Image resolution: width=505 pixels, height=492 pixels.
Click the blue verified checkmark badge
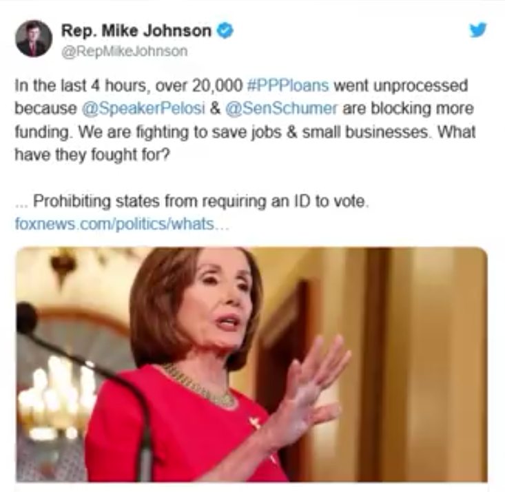click(x=225, y=31)
